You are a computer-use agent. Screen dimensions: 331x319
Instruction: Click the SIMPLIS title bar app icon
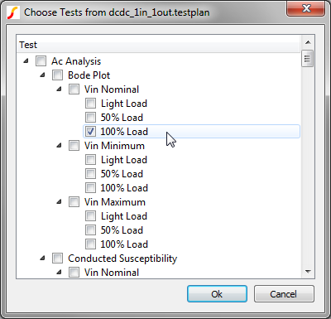coord(12,12)
